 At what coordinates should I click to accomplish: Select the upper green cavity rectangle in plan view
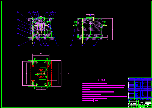click(41, 69)
